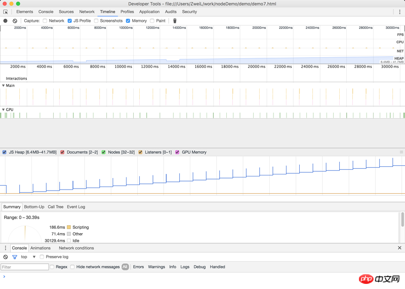Enable the Screenshots capture checkbox
Image resolution: width=405 pixels, height=289 pixels.
click(x=96, y=21)
